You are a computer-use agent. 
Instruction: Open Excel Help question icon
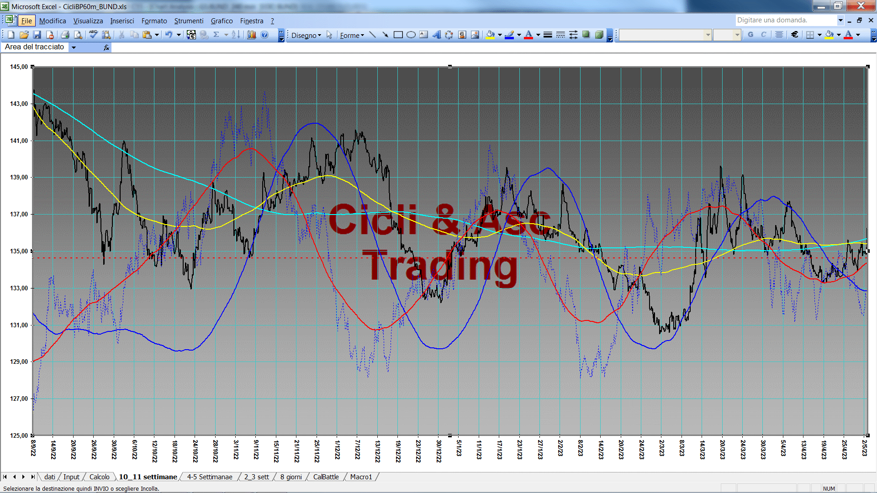[264, 35]
